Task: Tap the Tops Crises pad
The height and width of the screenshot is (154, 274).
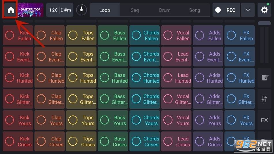Action: pos(81,141)
